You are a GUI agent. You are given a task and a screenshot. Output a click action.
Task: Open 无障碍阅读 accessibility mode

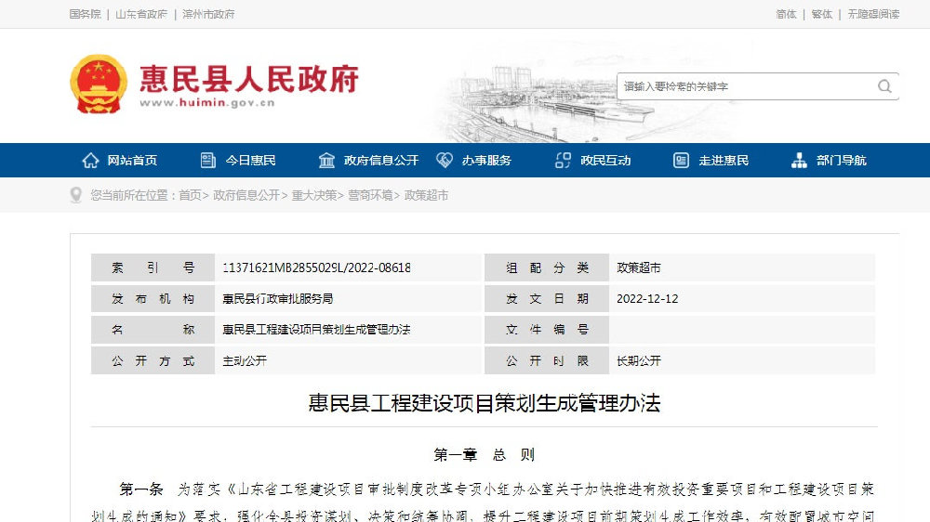[873, 14]
